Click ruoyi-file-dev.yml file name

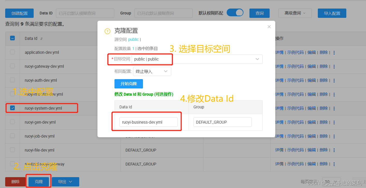(39, 150)
